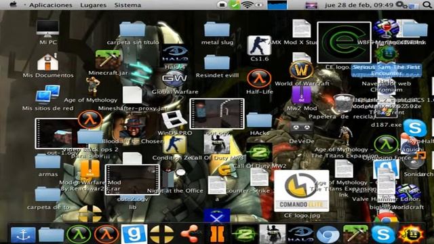The width and height of the screenshot is (434, 244).
Task: Launch the MW3 soldier icon in dock
Action: pyautogui.click(x=273, y=235)
